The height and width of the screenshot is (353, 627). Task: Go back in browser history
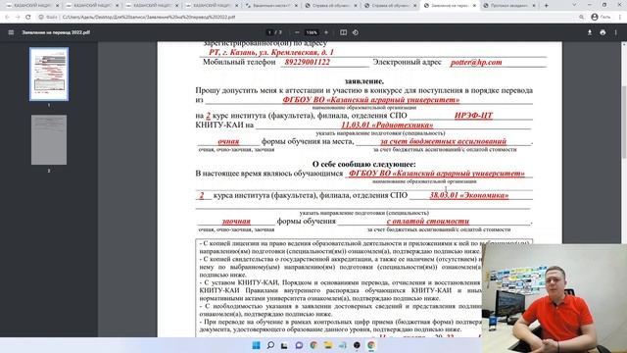tap(7, 18)
